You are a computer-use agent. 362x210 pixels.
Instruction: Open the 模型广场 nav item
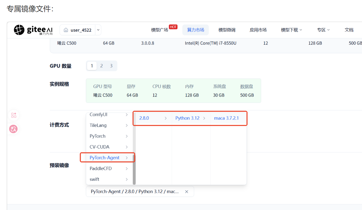tap(159, 30)
